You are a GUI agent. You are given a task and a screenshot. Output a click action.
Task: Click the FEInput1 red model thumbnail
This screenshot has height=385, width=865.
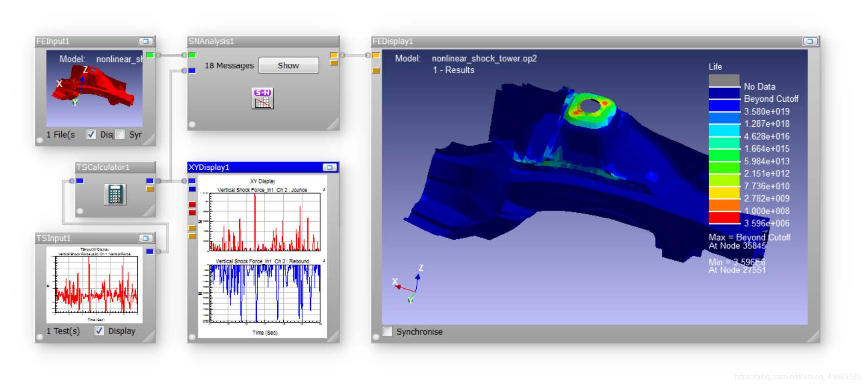95,88
